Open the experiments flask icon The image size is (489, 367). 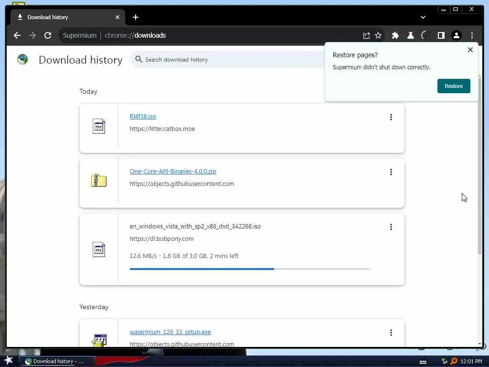[x=410, y=35]
